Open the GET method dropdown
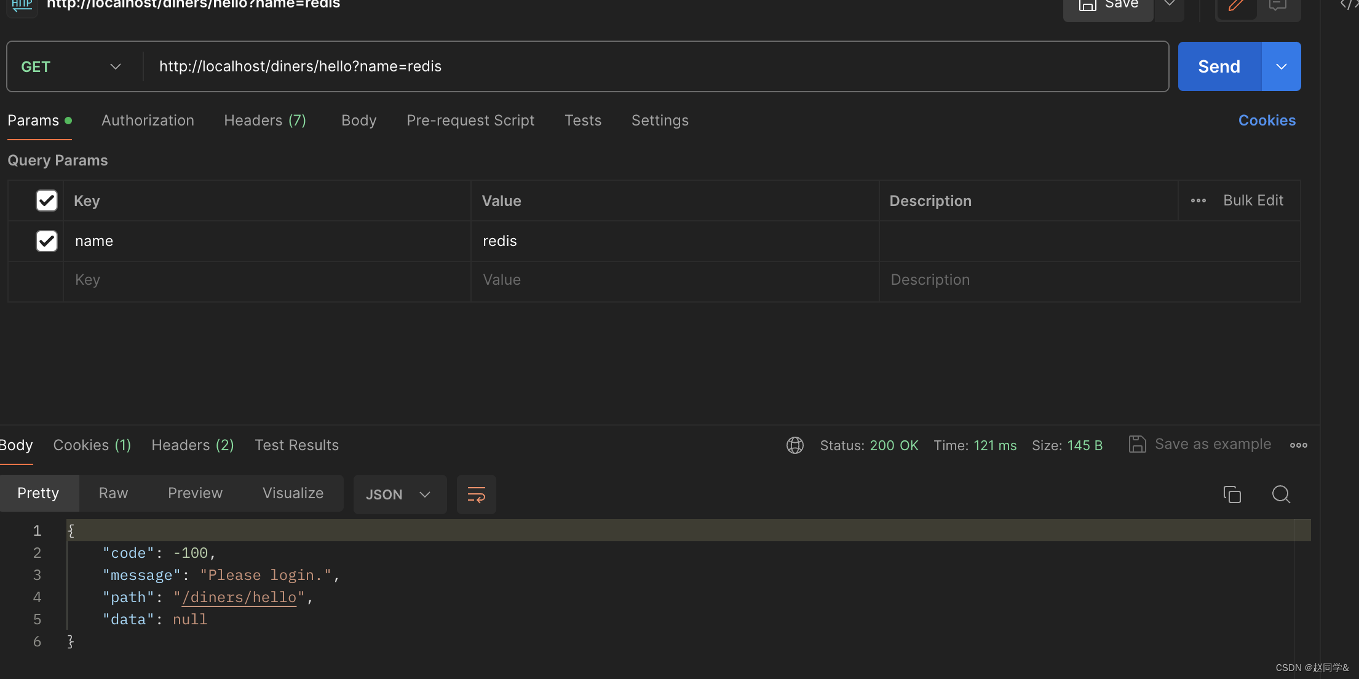 71,66
